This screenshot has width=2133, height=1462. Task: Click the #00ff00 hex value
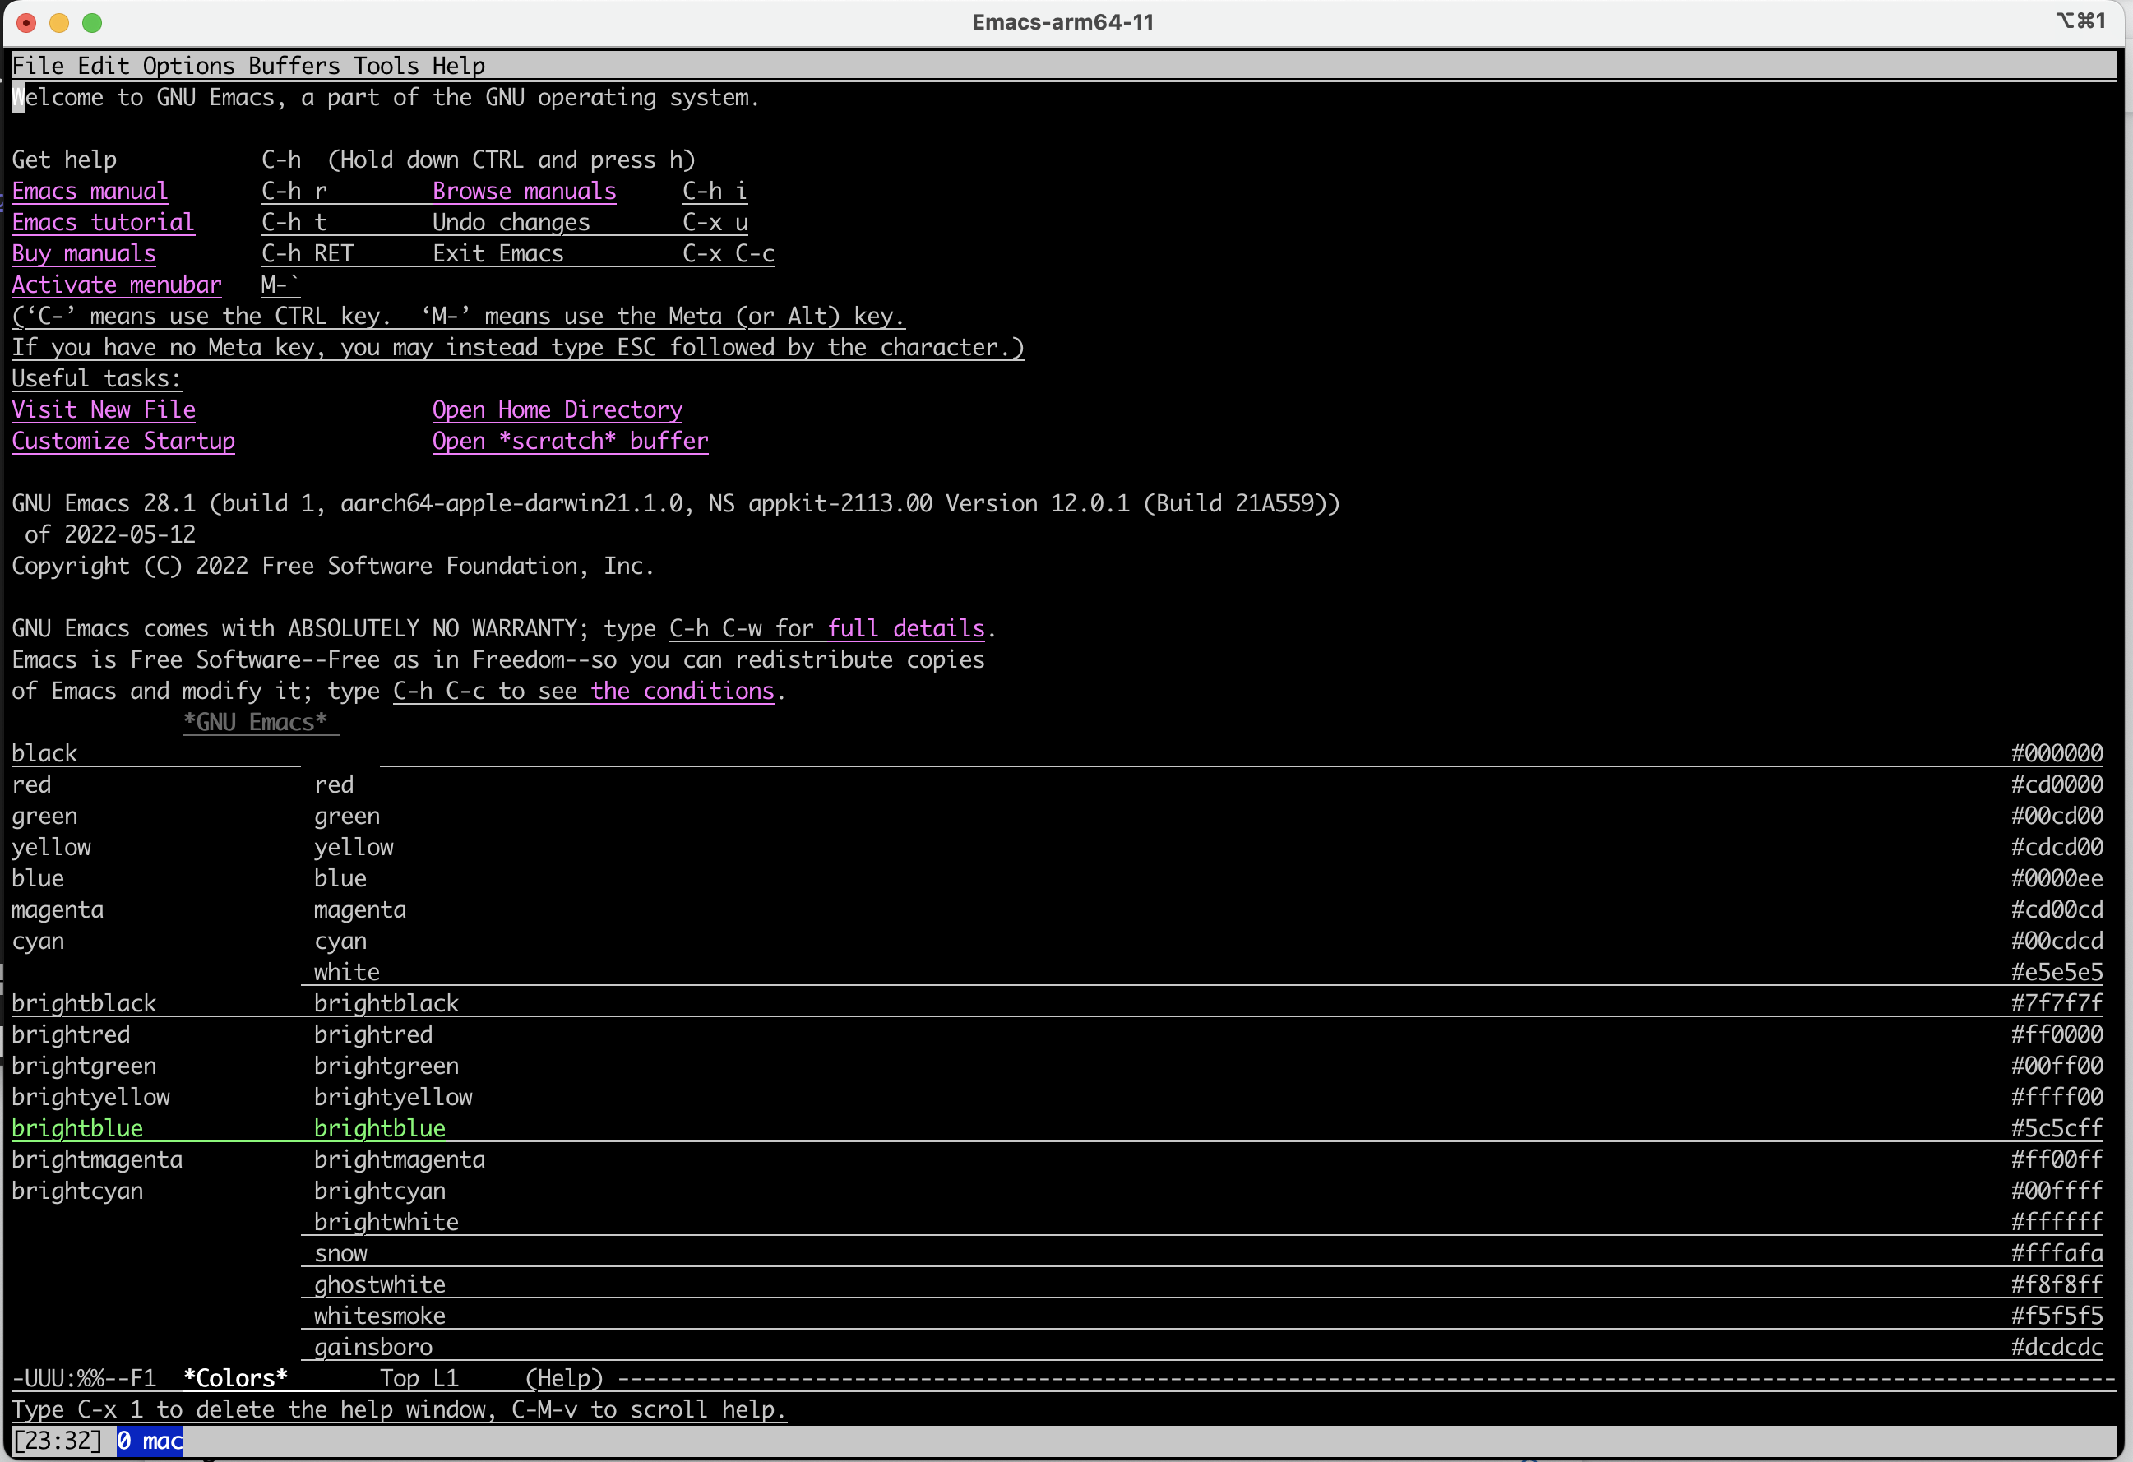point(2057,1065)
